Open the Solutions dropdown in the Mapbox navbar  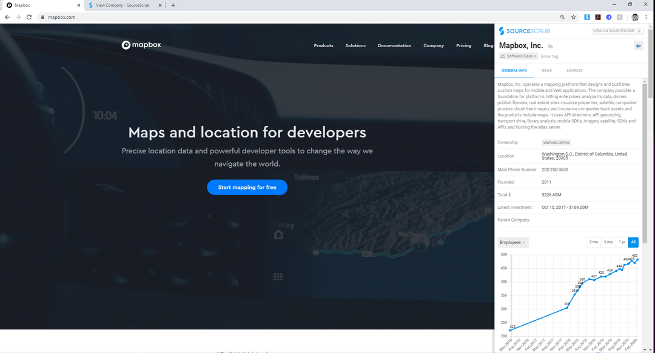point(355,45)
